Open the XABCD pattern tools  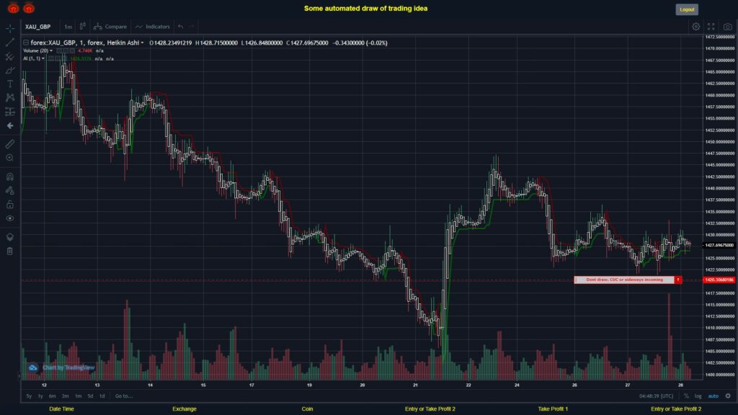tap(10, 97)
